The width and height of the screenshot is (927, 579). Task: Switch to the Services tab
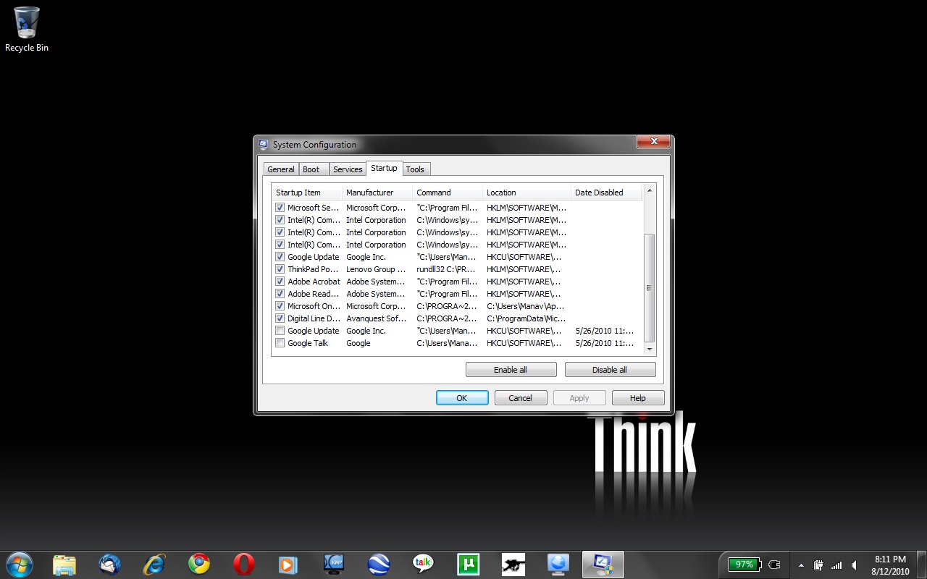tap(348, 169)
